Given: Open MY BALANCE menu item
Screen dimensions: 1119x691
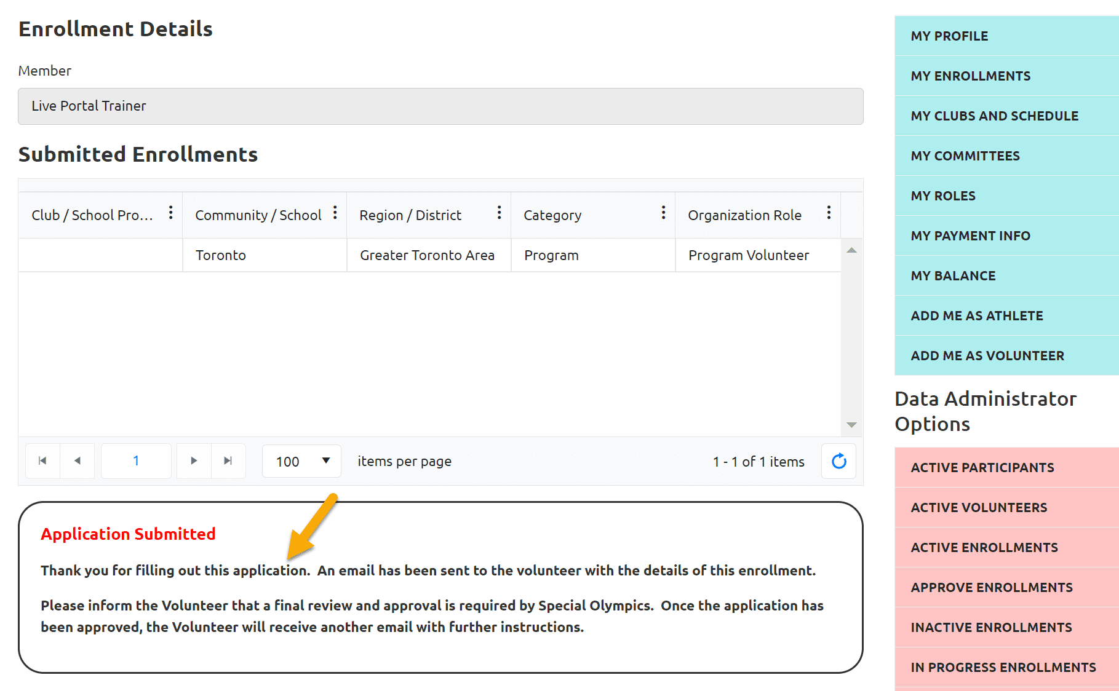Looking at the screenshot, I should (1006, 276).
